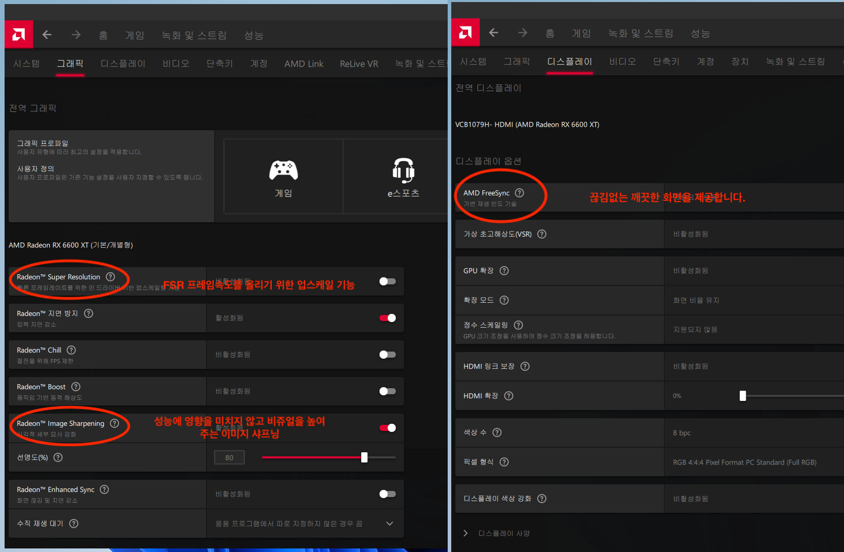The height and width of the screenshot is (552, 844).
Task: Switch to 그래픽 tab in left window
Action: pyautogui.click(x=70, y=64)
